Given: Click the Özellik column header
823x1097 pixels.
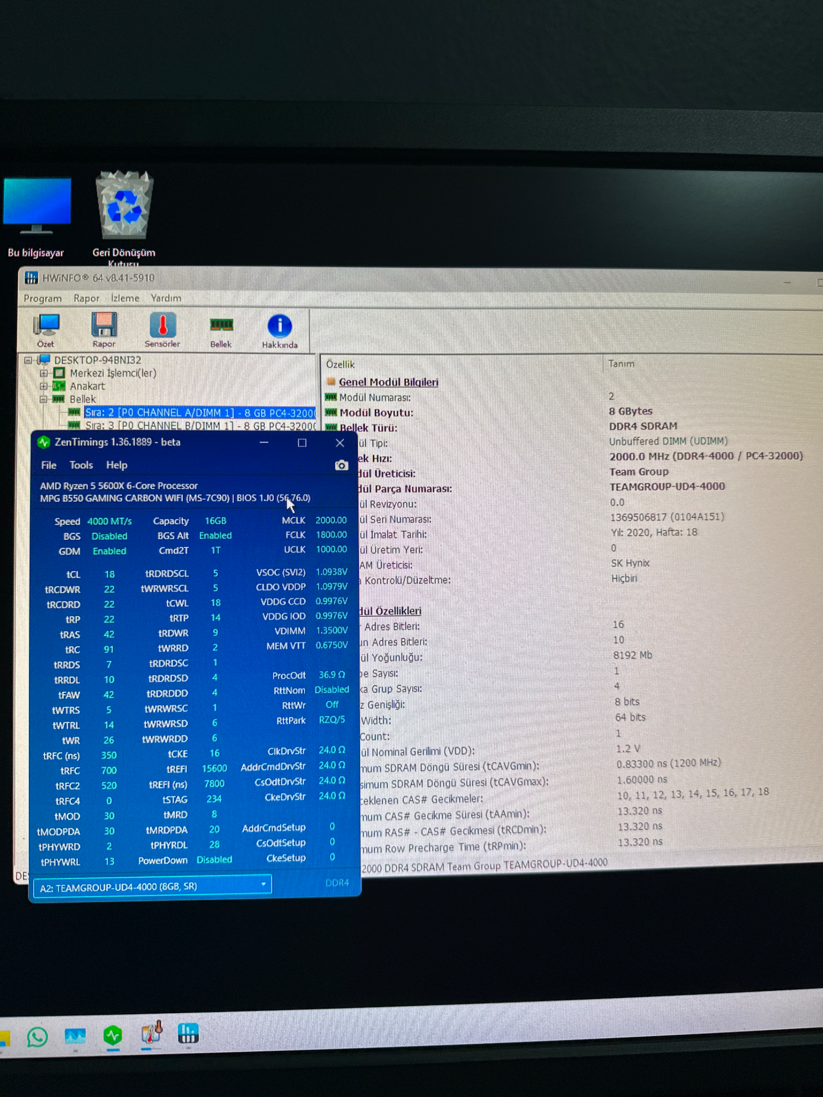Looking at the screenshot, I should click(340, 365).
